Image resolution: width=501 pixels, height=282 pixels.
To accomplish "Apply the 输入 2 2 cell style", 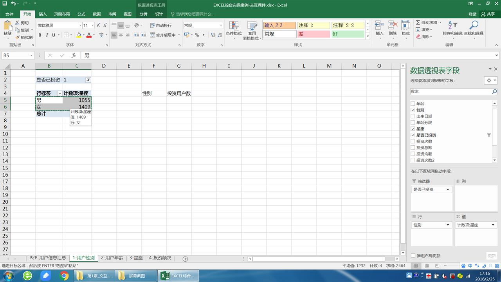I will [x=279, y=25].
